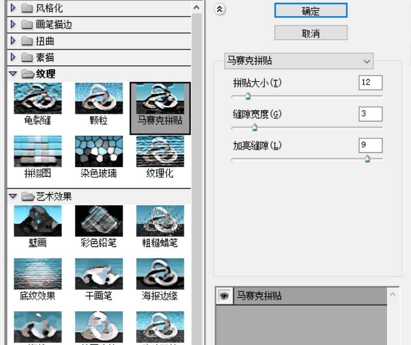Collapse the 艺术效果 filter category
Viewport: 411px width, 345px height.
tap(13, 196)
